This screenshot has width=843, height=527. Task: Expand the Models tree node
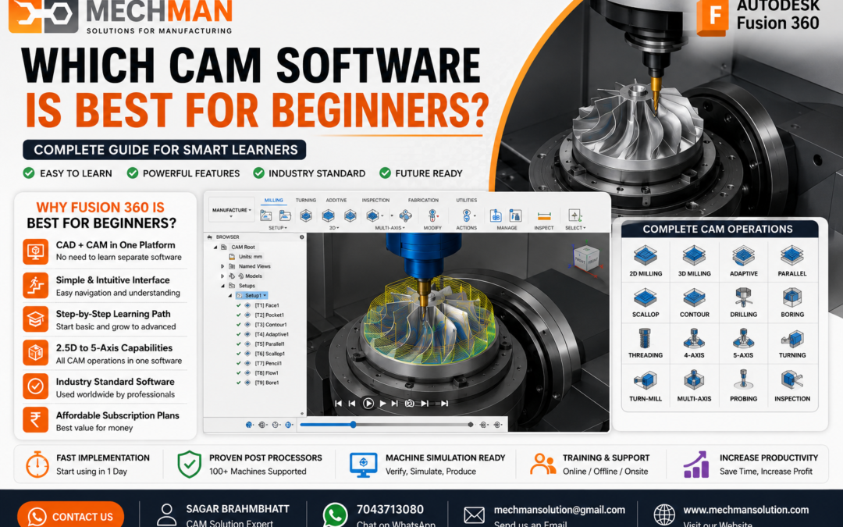coord(222,276)
